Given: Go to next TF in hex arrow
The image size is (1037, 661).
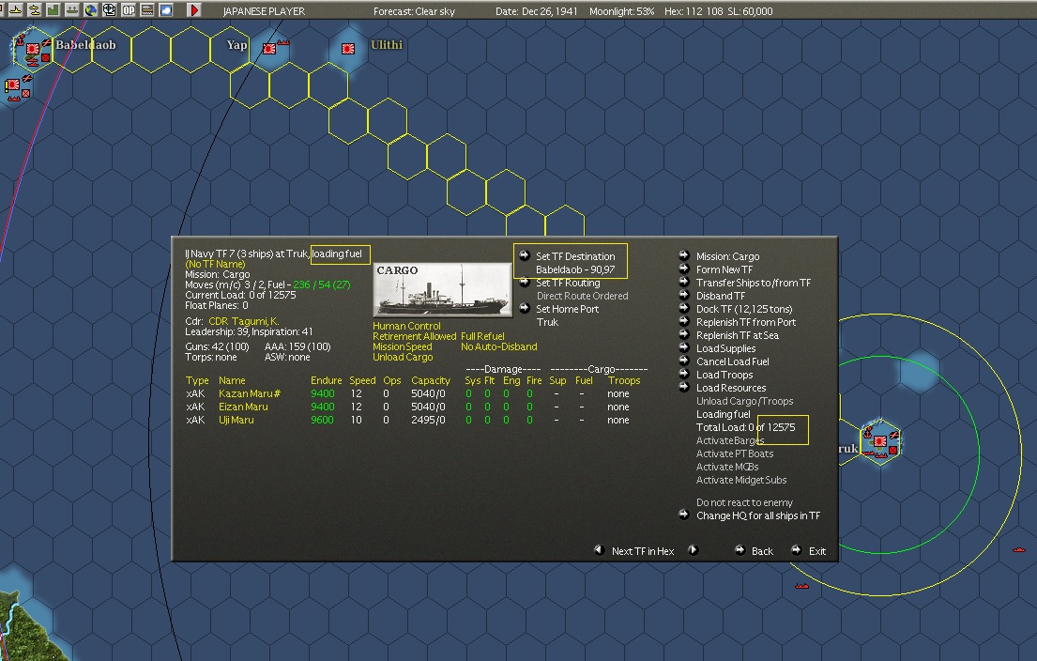Looking at the screenshot, I should tap(694, 550).
